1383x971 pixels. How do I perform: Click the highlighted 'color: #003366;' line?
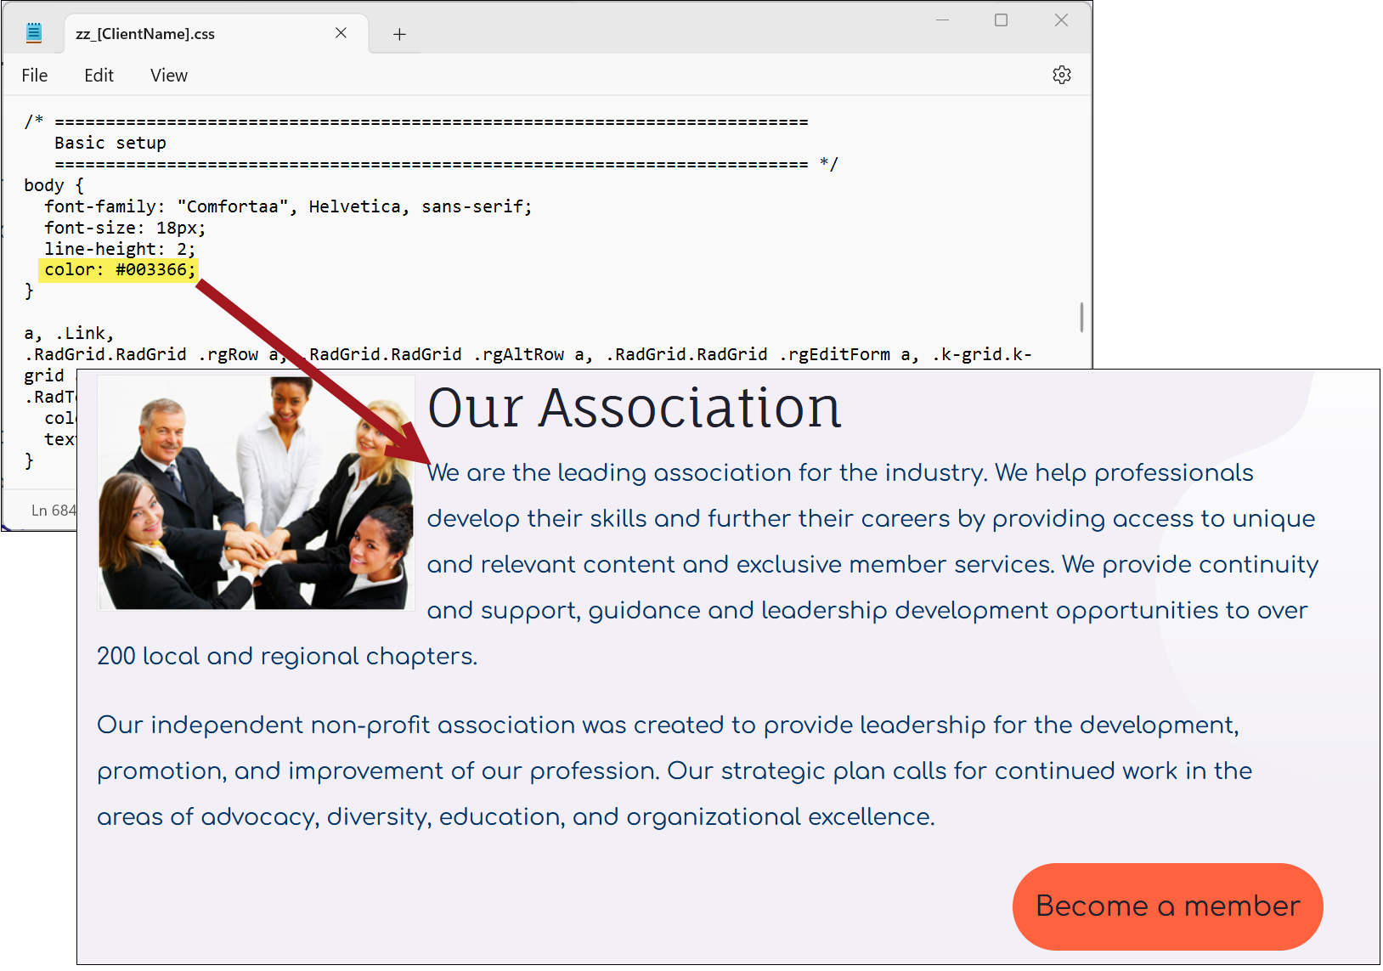(x=120, y=270)
